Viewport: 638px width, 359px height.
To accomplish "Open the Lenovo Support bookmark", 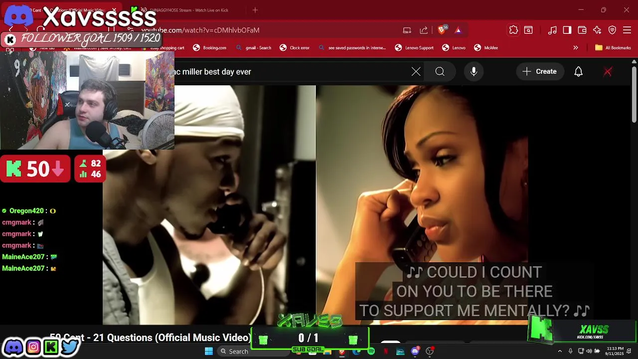I will click(414, 48).
